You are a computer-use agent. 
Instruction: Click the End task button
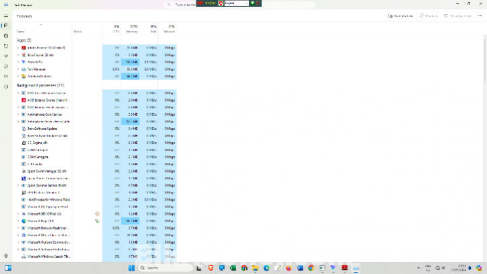[x=428, y=15]
